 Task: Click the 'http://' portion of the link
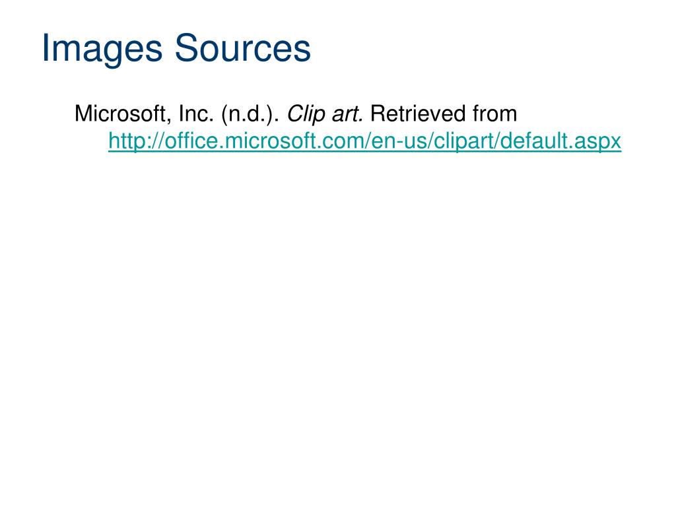point(136,141)
